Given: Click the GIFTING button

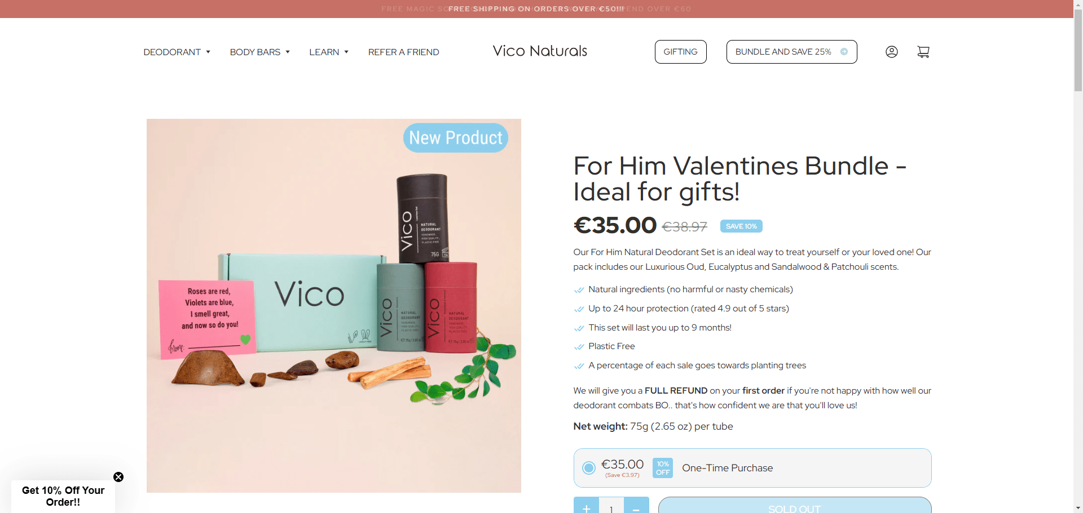Looking at the screenshot, I should pyautogui.click(x=680, y=51).
